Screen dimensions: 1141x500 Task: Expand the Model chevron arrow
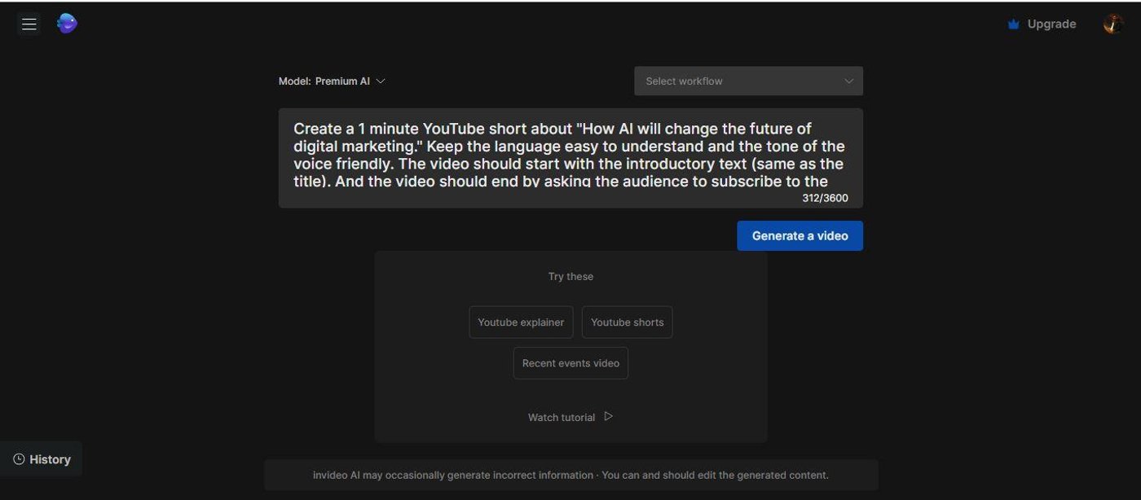coord(381,81)
